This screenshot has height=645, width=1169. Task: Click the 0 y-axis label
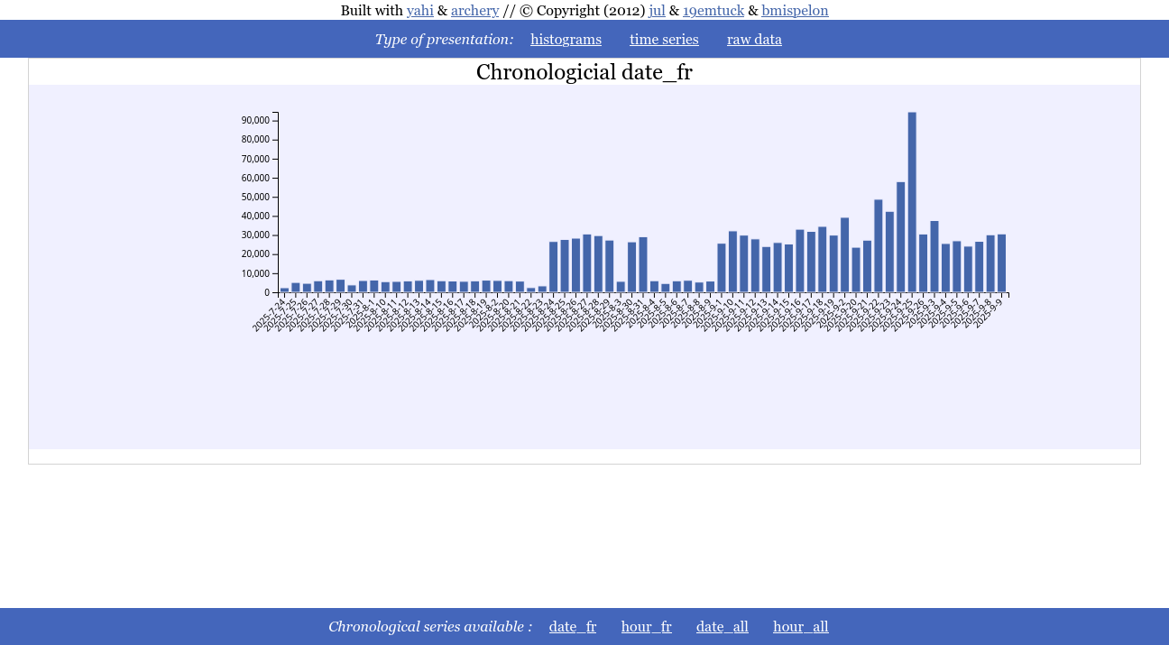[x=267, y=292]
